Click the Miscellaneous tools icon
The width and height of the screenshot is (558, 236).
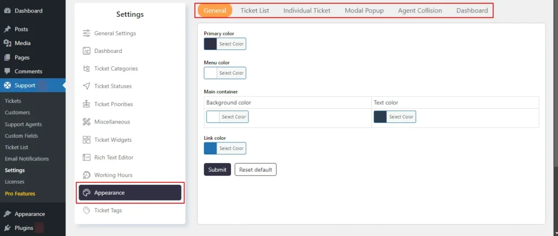pyautogui.click(x=87, y=122)
